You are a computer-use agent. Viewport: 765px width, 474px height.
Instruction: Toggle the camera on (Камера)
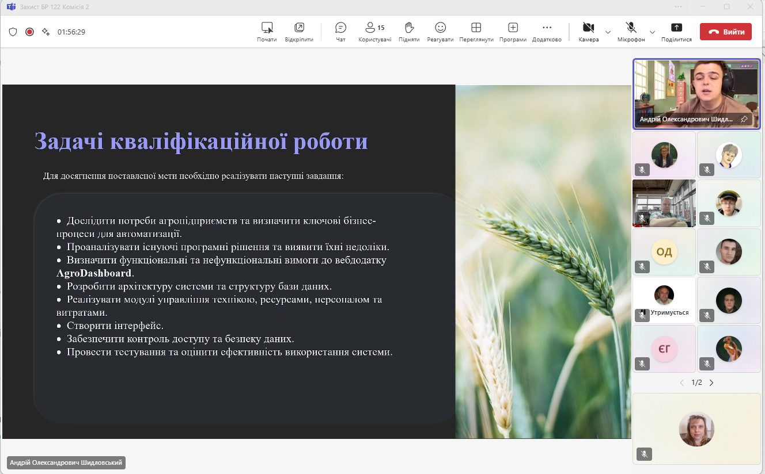point(588,32)
